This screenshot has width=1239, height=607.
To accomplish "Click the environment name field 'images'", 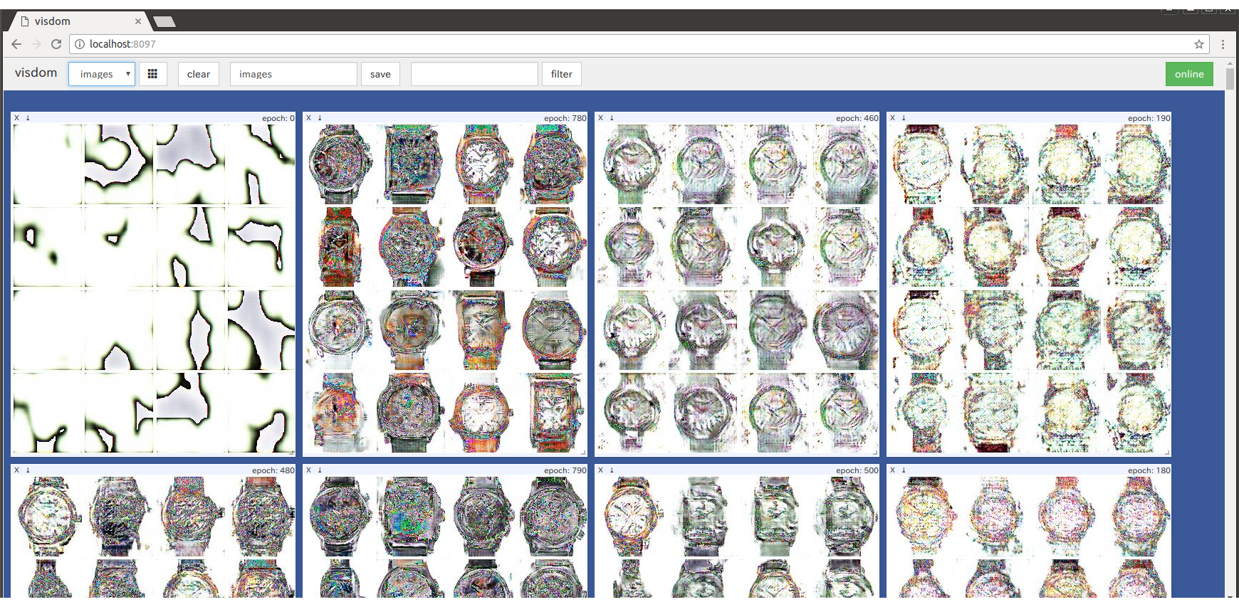I will pos(293,74).
